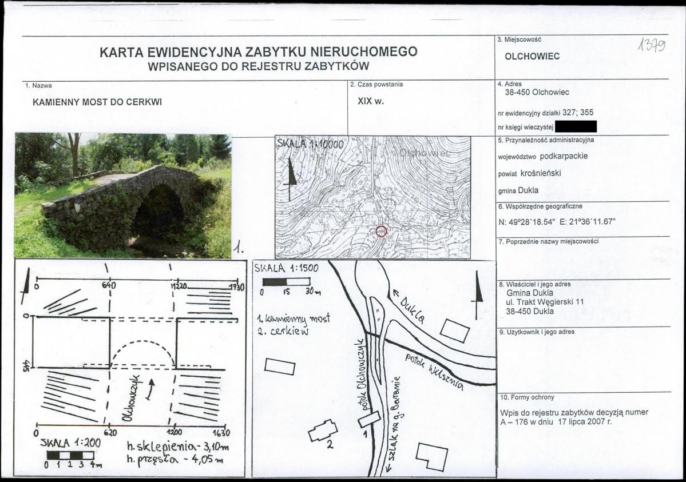This screenshot has height=482, width=686.
Task: Click "potok Wilsznia" stream label
Action: point(434,371)
